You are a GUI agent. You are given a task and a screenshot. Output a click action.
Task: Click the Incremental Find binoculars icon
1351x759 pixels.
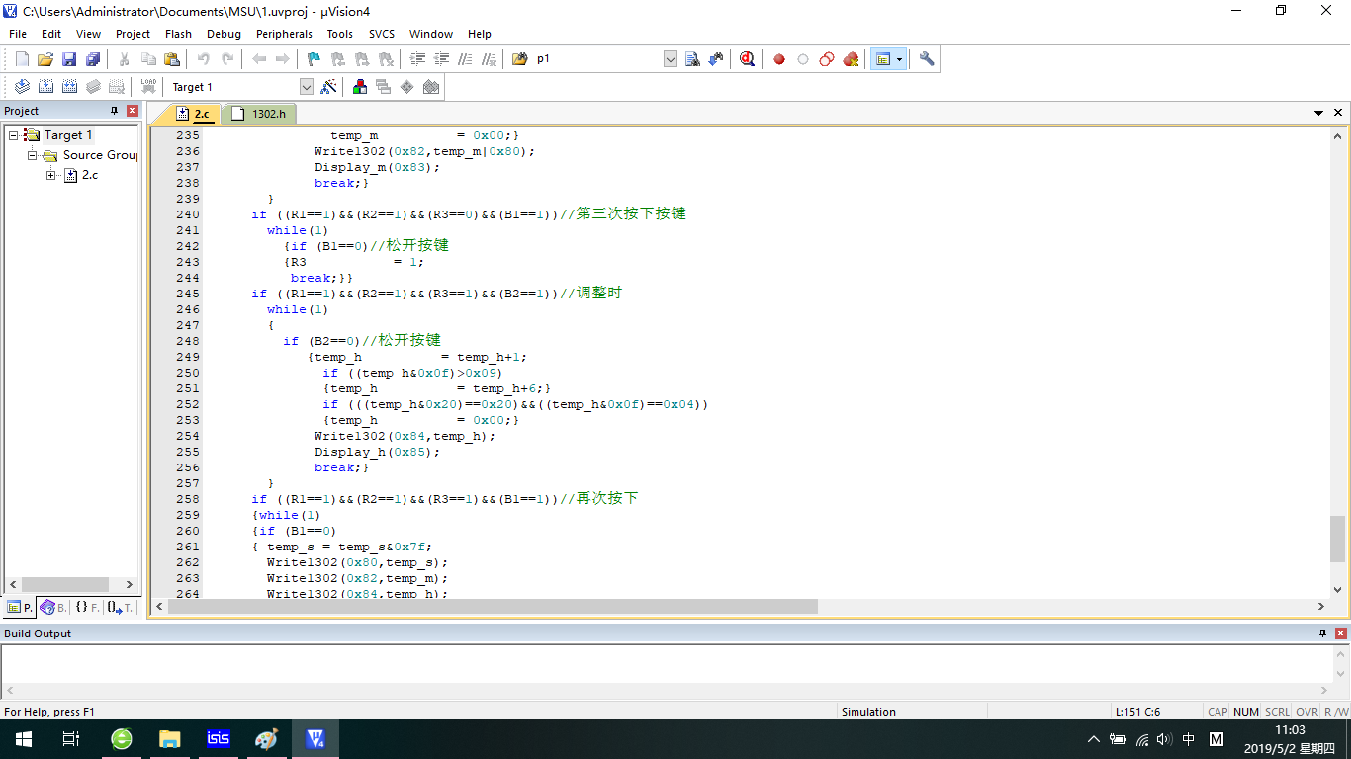tap(716, 59)
